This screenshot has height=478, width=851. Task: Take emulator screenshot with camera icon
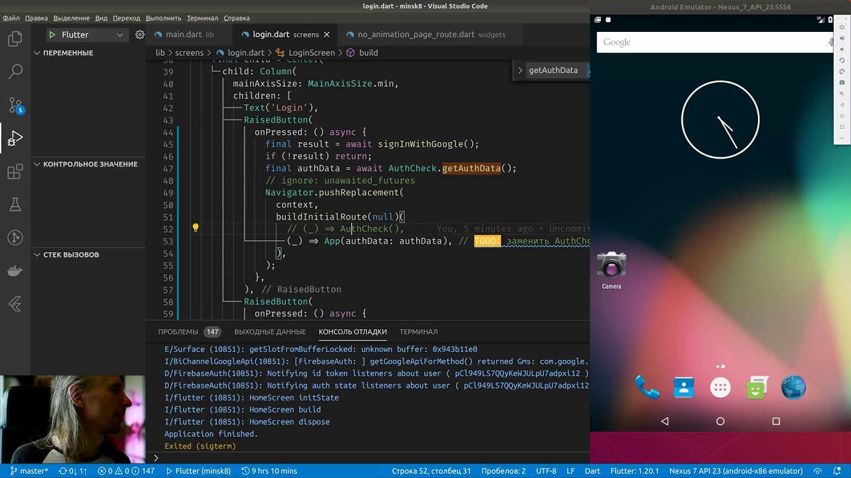(842, 82)
